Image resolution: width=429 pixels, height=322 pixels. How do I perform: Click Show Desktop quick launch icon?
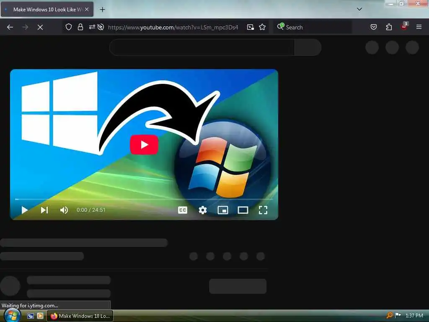[30, 316]
